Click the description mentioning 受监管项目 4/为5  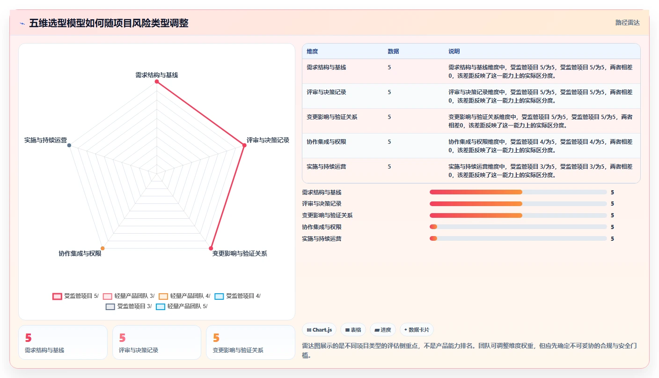541,146
